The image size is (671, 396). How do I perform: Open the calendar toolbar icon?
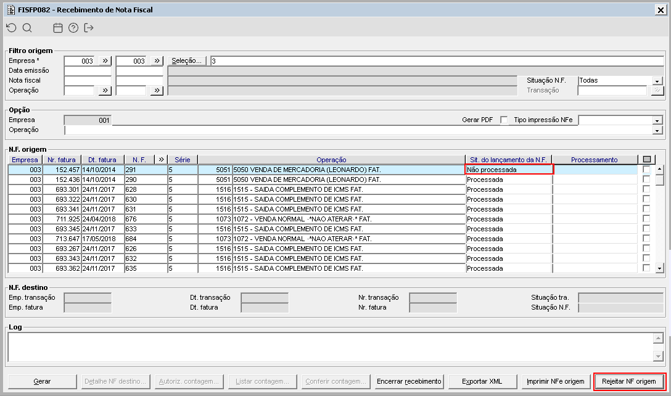[58, 28]
